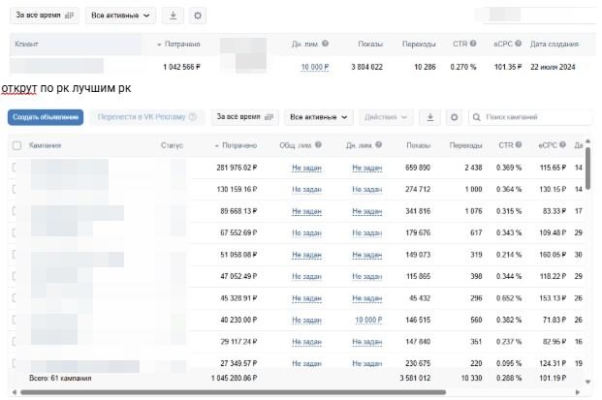602x400 pixels.
Task: Click eCPC value 160.05 ₽
Action: pos(553,255)
